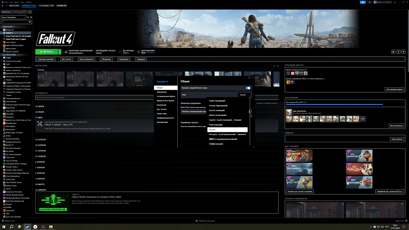Open the play options arrow beside ИГРАТЬ
Viewport: 409px width, 230px height.
click(60, 52)
